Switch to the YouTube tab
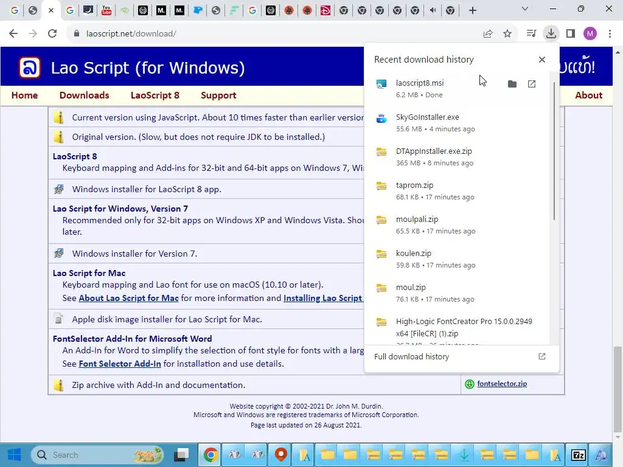The height and width of the screenshot is (467, 623). click(x=106, y=10)
